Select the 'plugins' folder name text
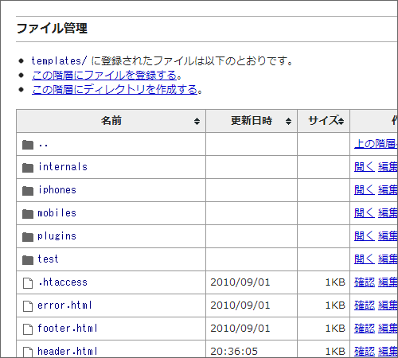This screenshot has width=398, height=358. coord(57,236)
